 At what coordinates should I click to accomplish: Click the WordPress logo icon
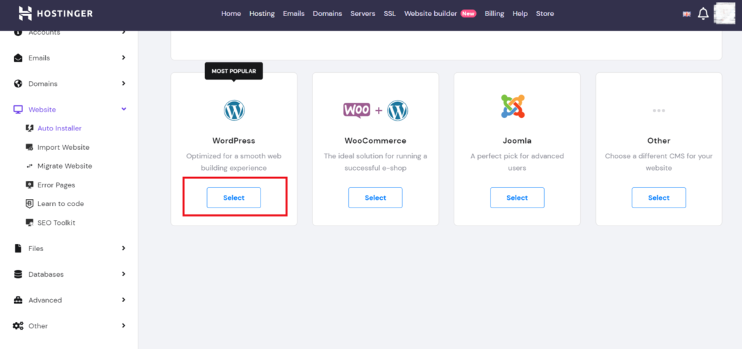(x=234, y=110)
